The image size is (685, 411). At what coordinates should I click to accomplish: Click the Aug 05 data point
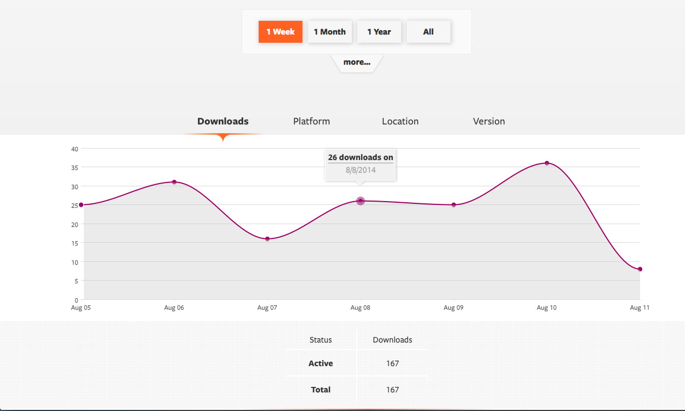pyautogui.click(x=81, y=205)
